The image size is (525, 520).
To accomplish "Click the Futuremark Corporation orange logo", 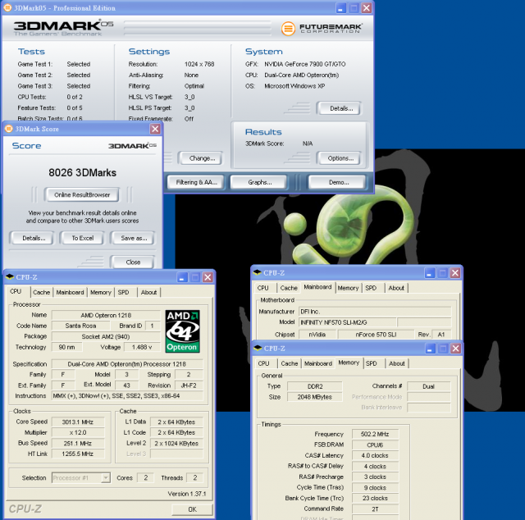I will point(288,29).
